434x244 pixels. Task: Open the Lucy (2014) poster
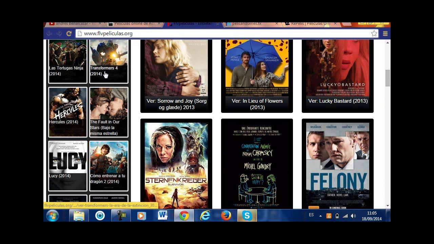click(68, 166)
